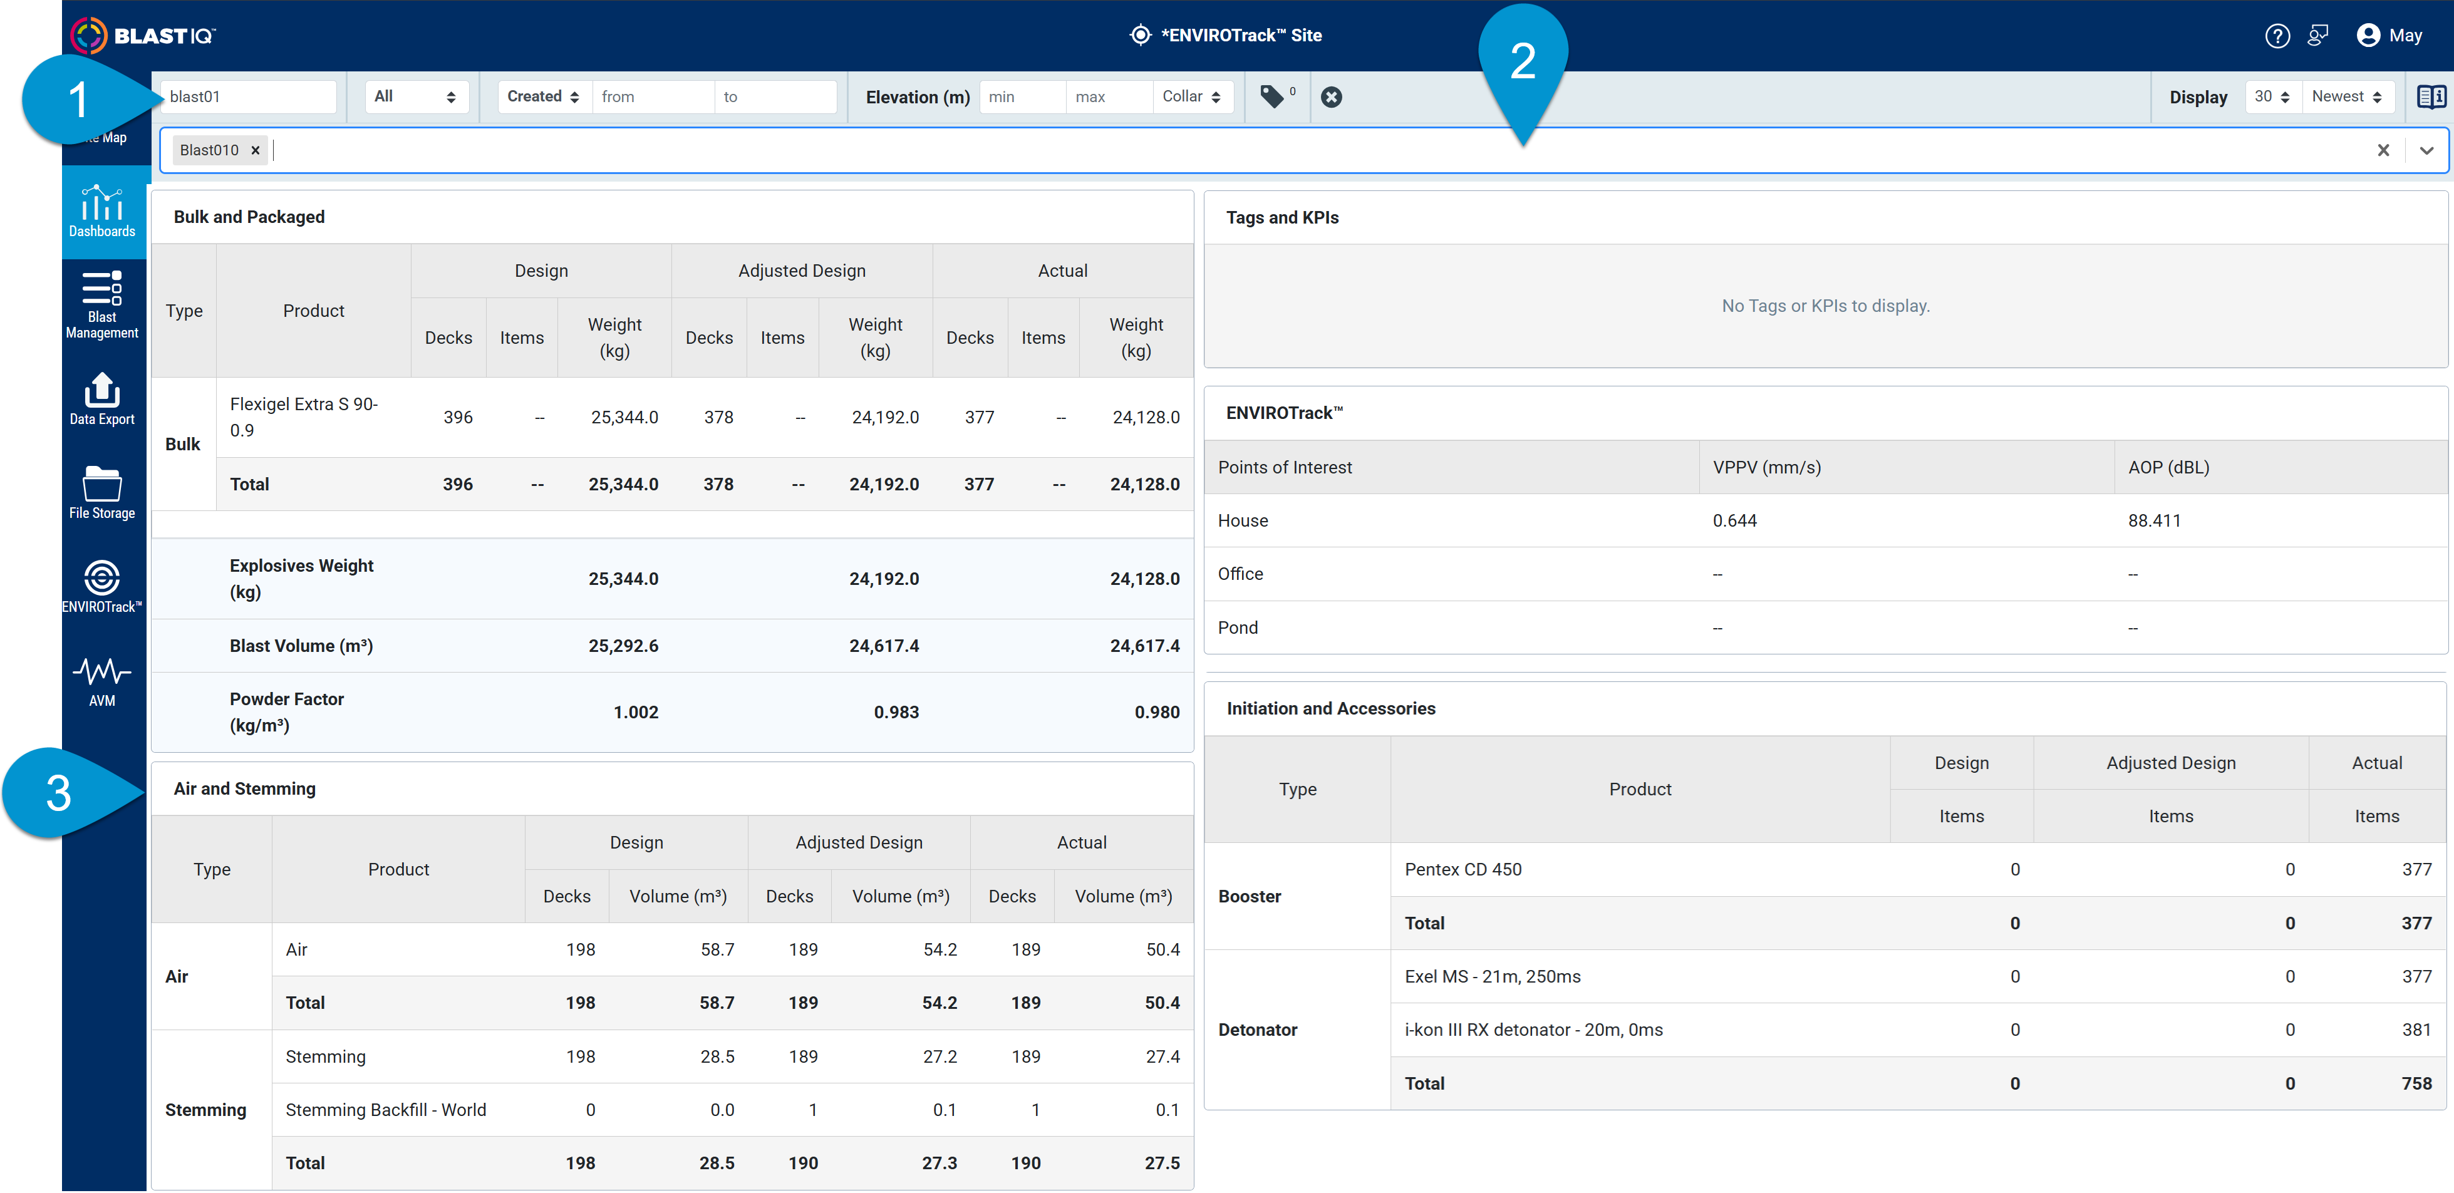2454x1193 pixels.
Task: Click the to date field
Action: coord(775,96)
